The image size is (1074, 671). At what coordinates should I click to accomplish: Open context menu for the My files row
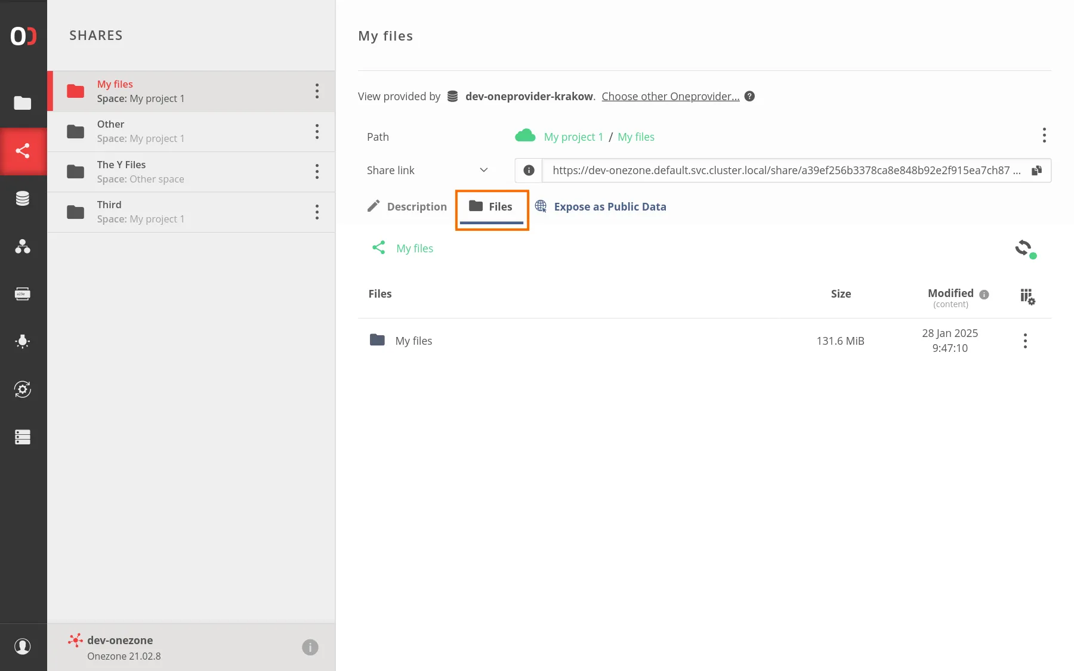[x=1024, y=341]
